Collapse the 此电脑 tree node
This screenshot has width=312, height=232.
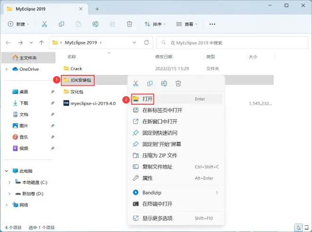pyautogui.click(x=7, y=171)
